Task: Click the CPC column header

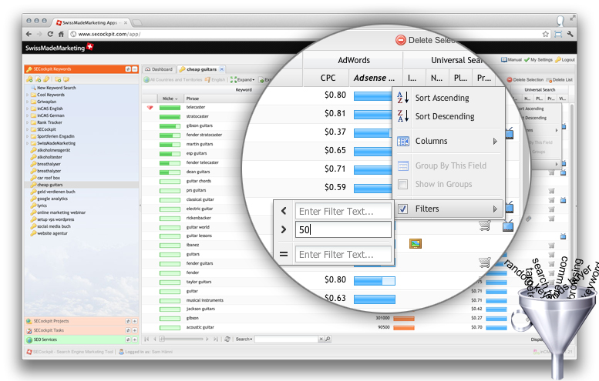Action: (328, 78)
